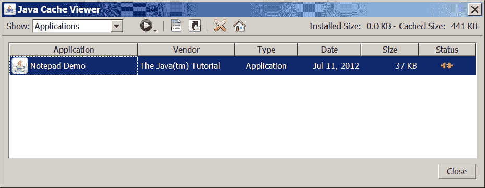Viewport: 485px width, 188px height.
Task: Sort by the Status column header
Action: 447,50
